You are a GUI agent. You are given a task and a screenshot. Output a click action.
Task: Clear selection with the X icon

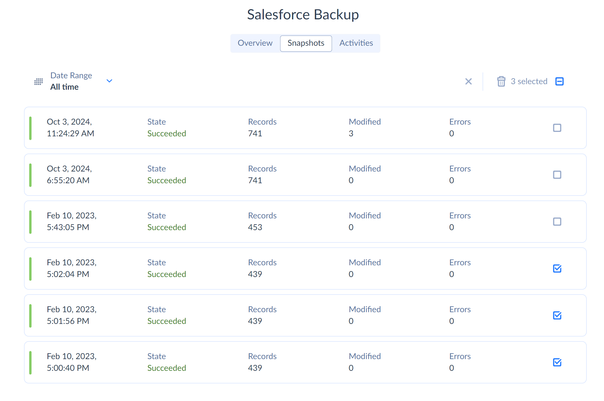468,81
